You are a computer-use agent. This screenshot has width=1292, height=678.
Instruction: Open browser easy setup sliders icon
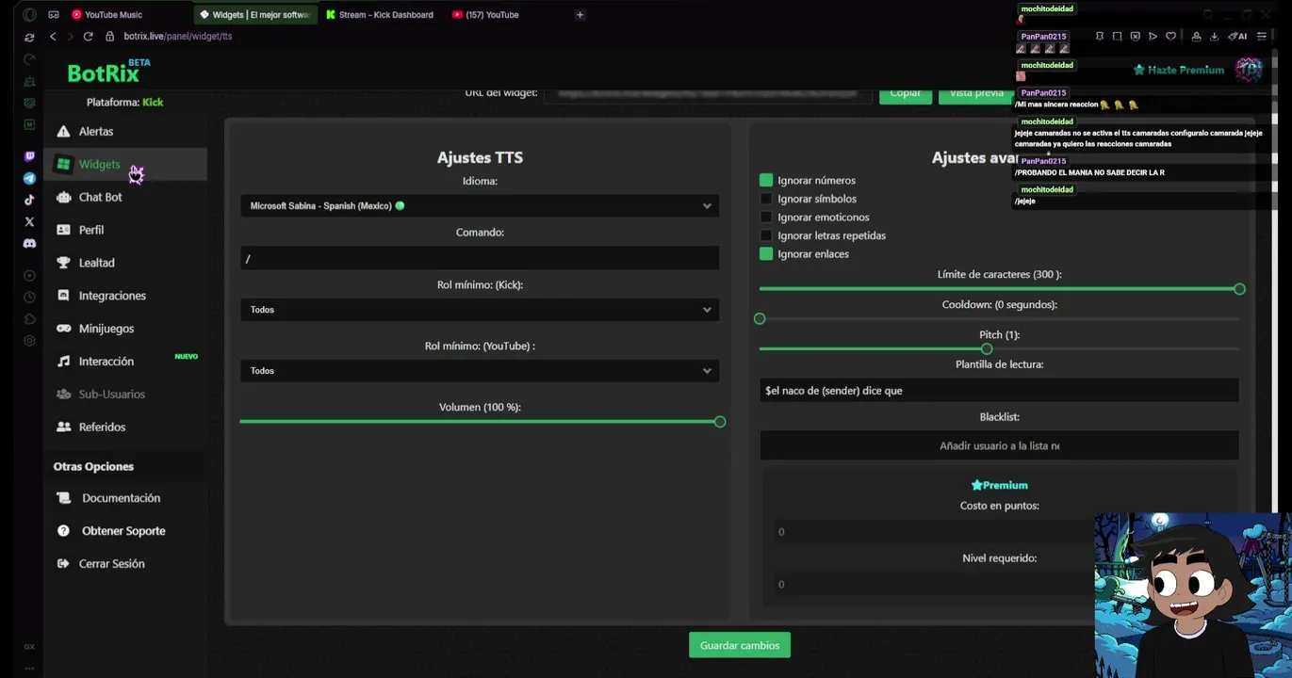coord(1262,37)
